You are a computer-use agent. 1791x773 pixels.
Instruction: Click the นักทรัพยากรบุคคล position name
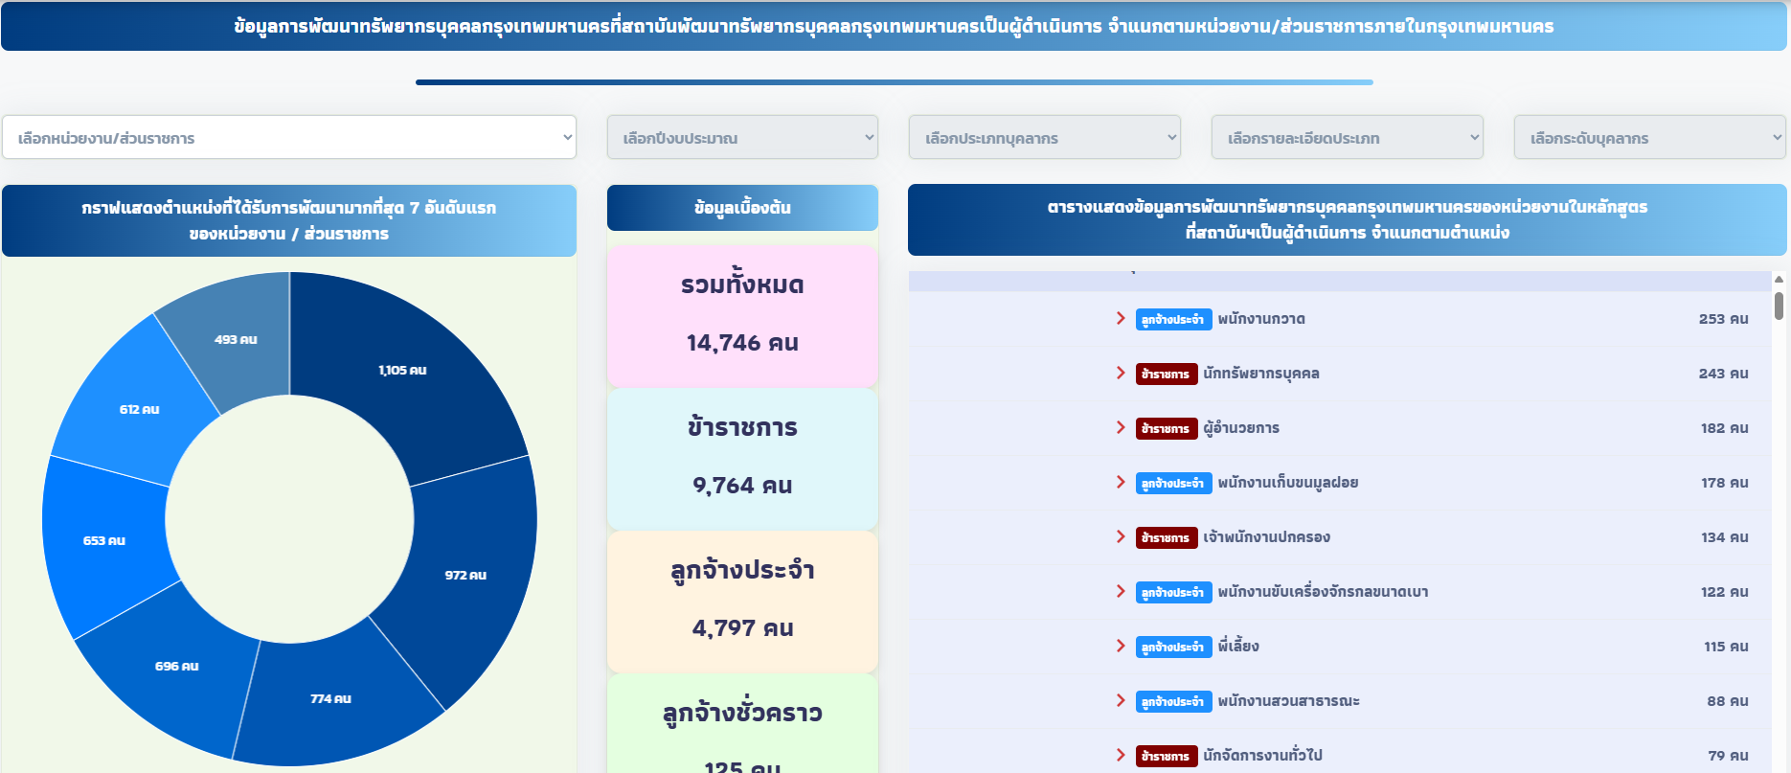click(x=1261, y=374)
